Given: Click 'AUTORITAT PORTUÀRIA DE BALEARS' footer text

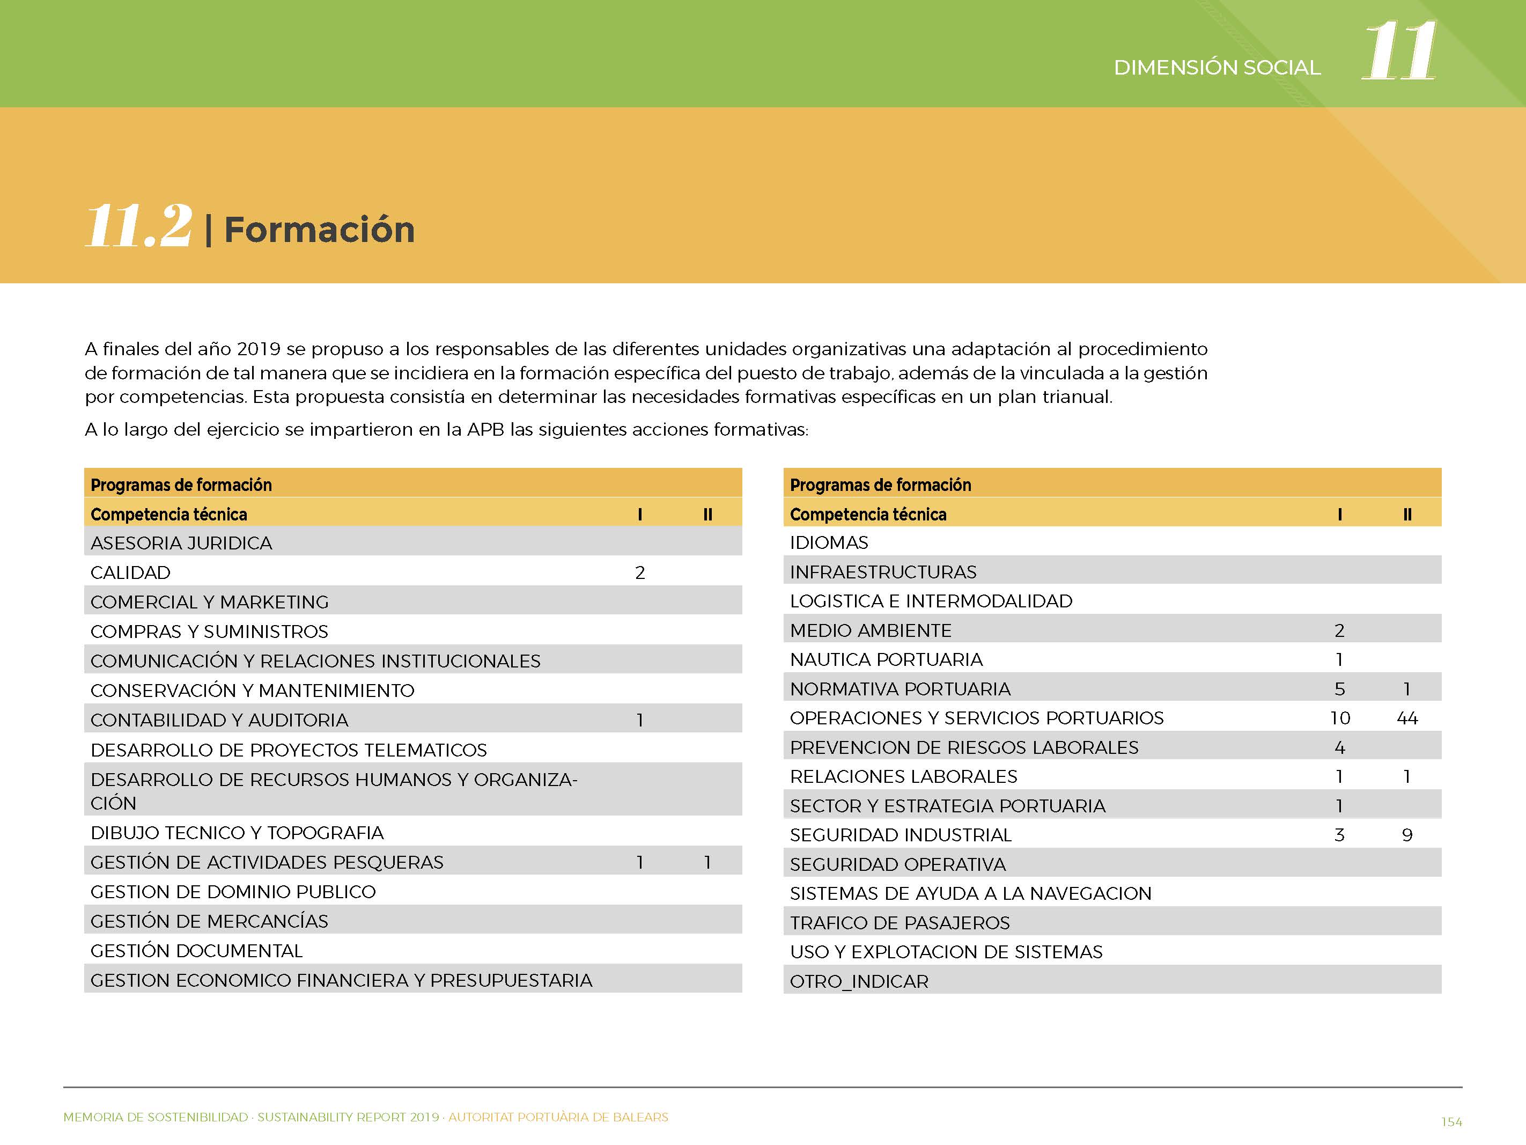Looking at the screenshot, I should click(x=558, y=1117).
